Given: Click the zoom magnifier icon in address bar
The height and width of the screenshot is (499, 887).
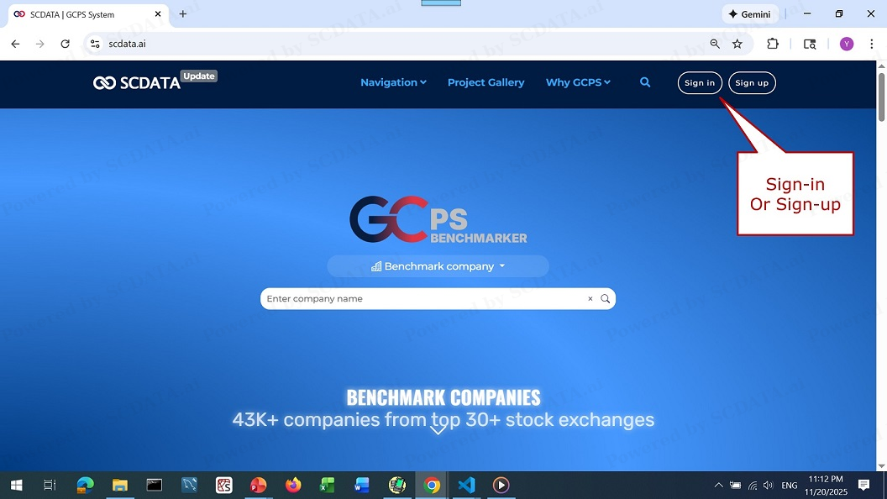Looking at the screenshot, I should 715,44.
